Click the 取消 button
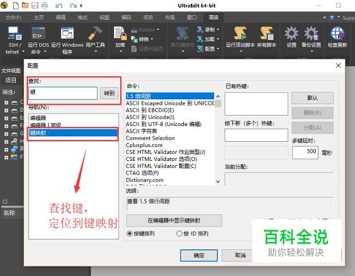This screenshot has height=276, width=355. (x=237, y=255)
